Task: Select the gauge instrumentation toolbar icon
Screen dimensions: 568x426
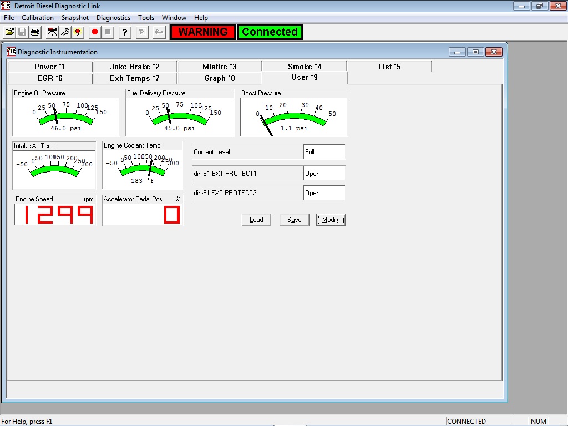Action: click(52, 32)
